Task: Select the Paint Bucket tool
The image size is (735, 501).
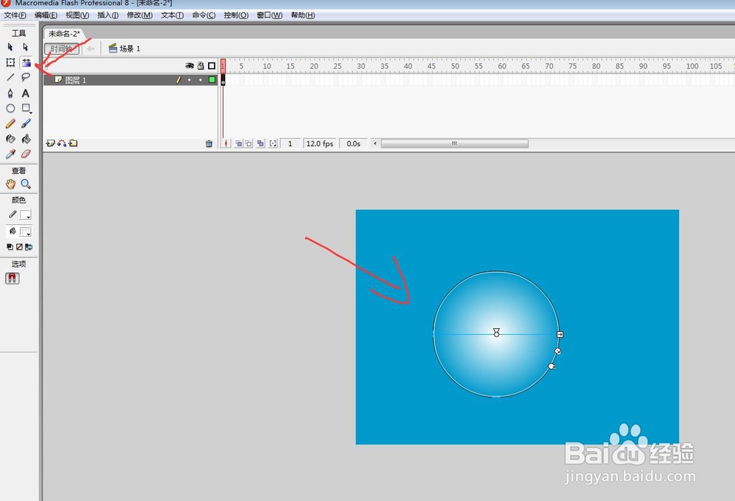Action: click(x=26, y=139)
